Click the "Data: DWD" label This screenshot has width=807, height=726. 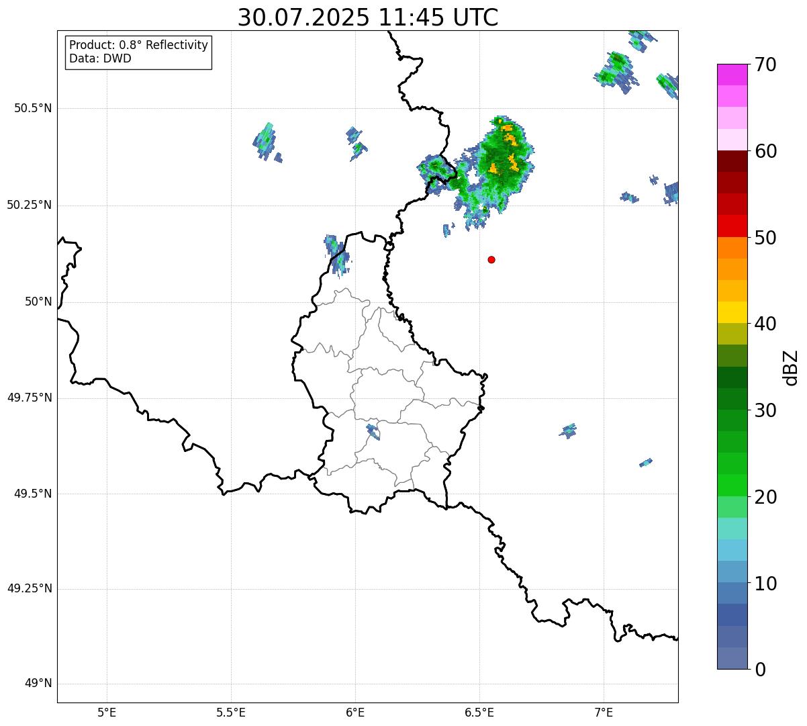(100, 58)
